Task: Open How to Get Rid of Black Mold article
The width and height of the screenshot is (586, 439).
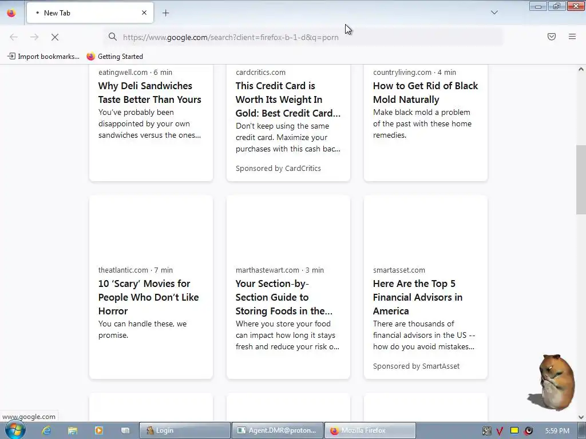Action: coord(425,93)
